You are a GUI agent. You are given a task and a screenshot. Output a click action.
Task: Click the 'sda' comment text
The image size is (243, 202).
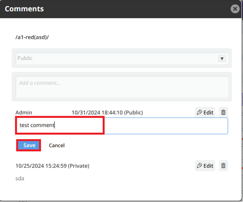coord(20,178)
